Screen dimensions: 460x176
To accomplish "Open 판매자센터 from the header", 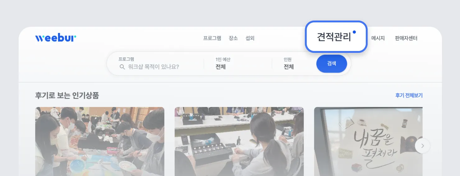I will click(x=406, y=38).
